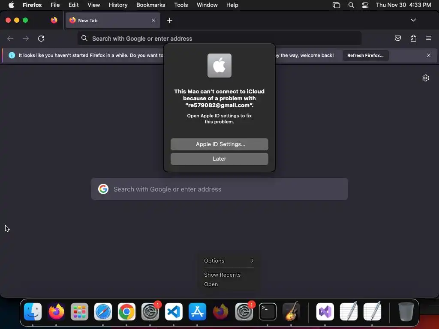
Task: Open Firefox hamburger application menu
Action: 429,38
